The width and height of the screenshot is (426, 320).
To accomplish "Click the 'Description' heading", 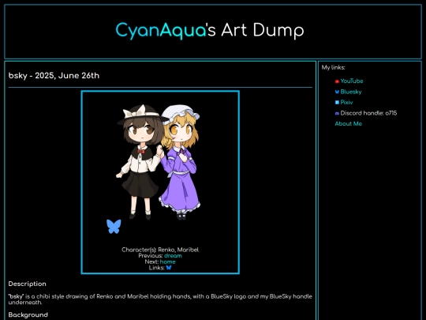I will 27,284.
